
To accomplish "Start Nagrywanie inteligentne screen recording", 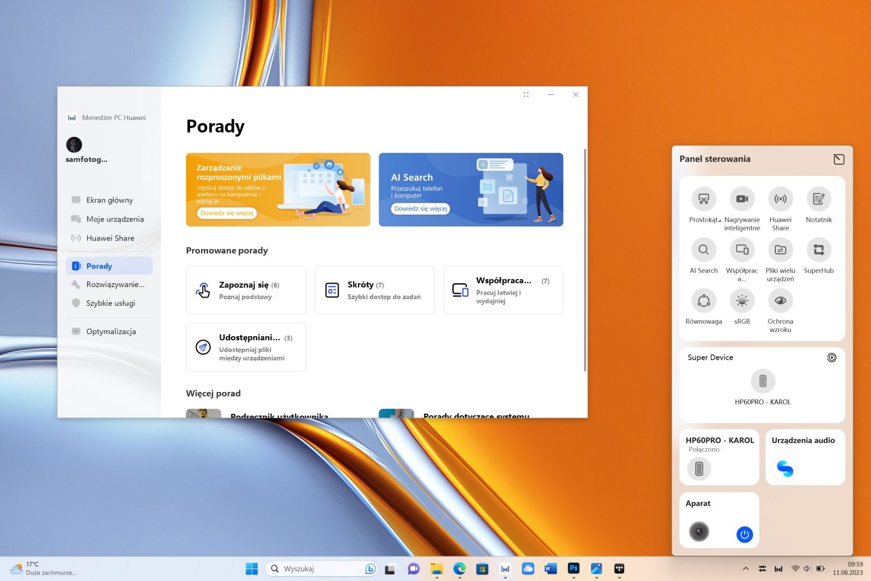I will coord(742,200).
